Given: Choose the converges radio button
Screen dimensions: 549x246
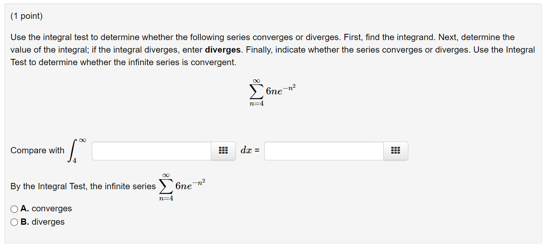Looking at the screenshot, I should [13, 209].
